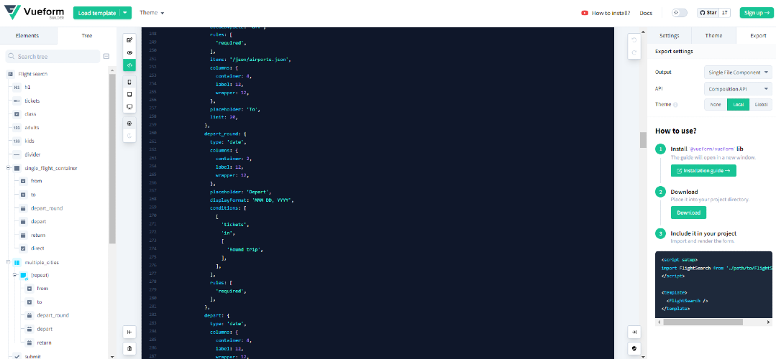Click the trash clear-form icon
Viewport: 776px width, 359px height.
click(129, 349)
